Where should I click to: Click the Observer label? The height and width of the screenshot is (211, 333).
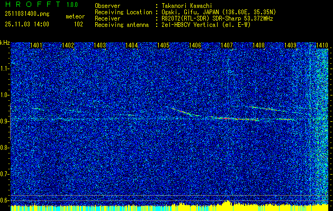pos(107,6)
